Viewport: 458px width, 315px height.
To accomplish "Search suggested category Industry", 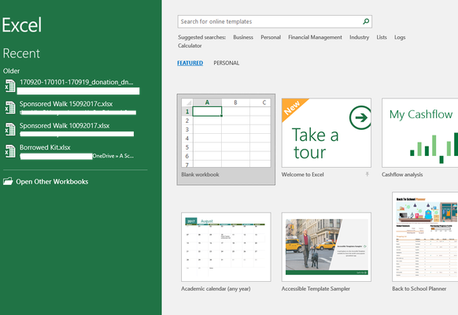I will tap(359, 37).
